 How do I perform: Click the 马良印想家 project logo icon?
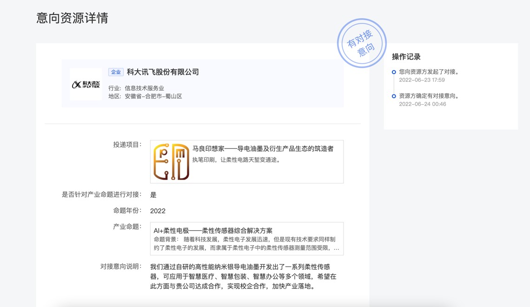172,162
